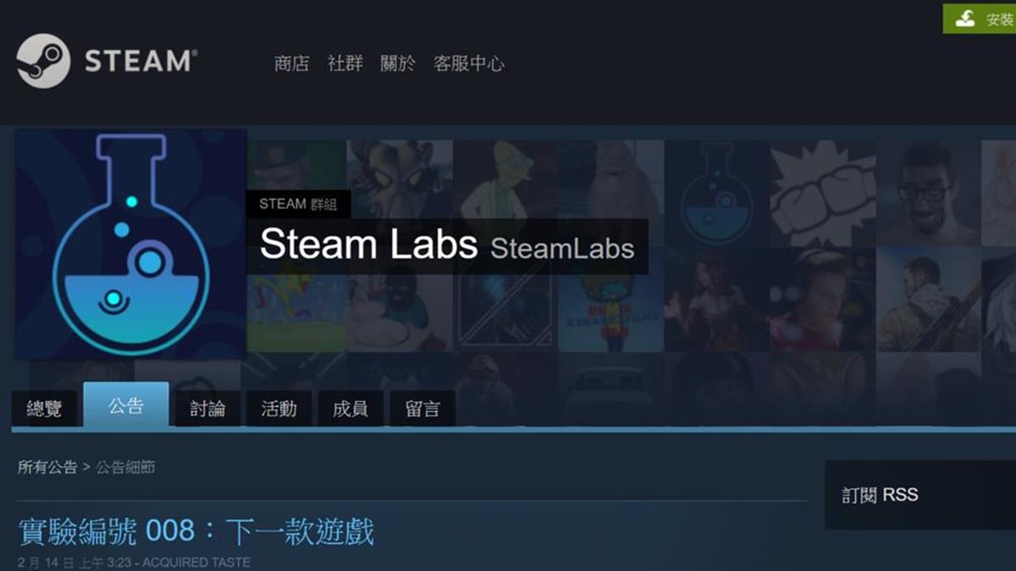Viewport: 1016px width, 571px height.
Task: Click the Steam Labs group name
Action: pyautogui.click(x=369, y=245)
